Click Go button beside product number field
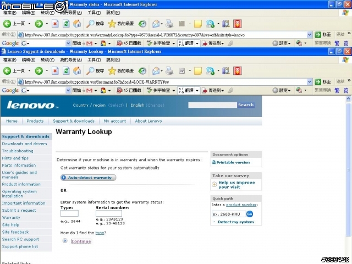The width and height of the screenshot is (352, 264). tap(250, 214)
